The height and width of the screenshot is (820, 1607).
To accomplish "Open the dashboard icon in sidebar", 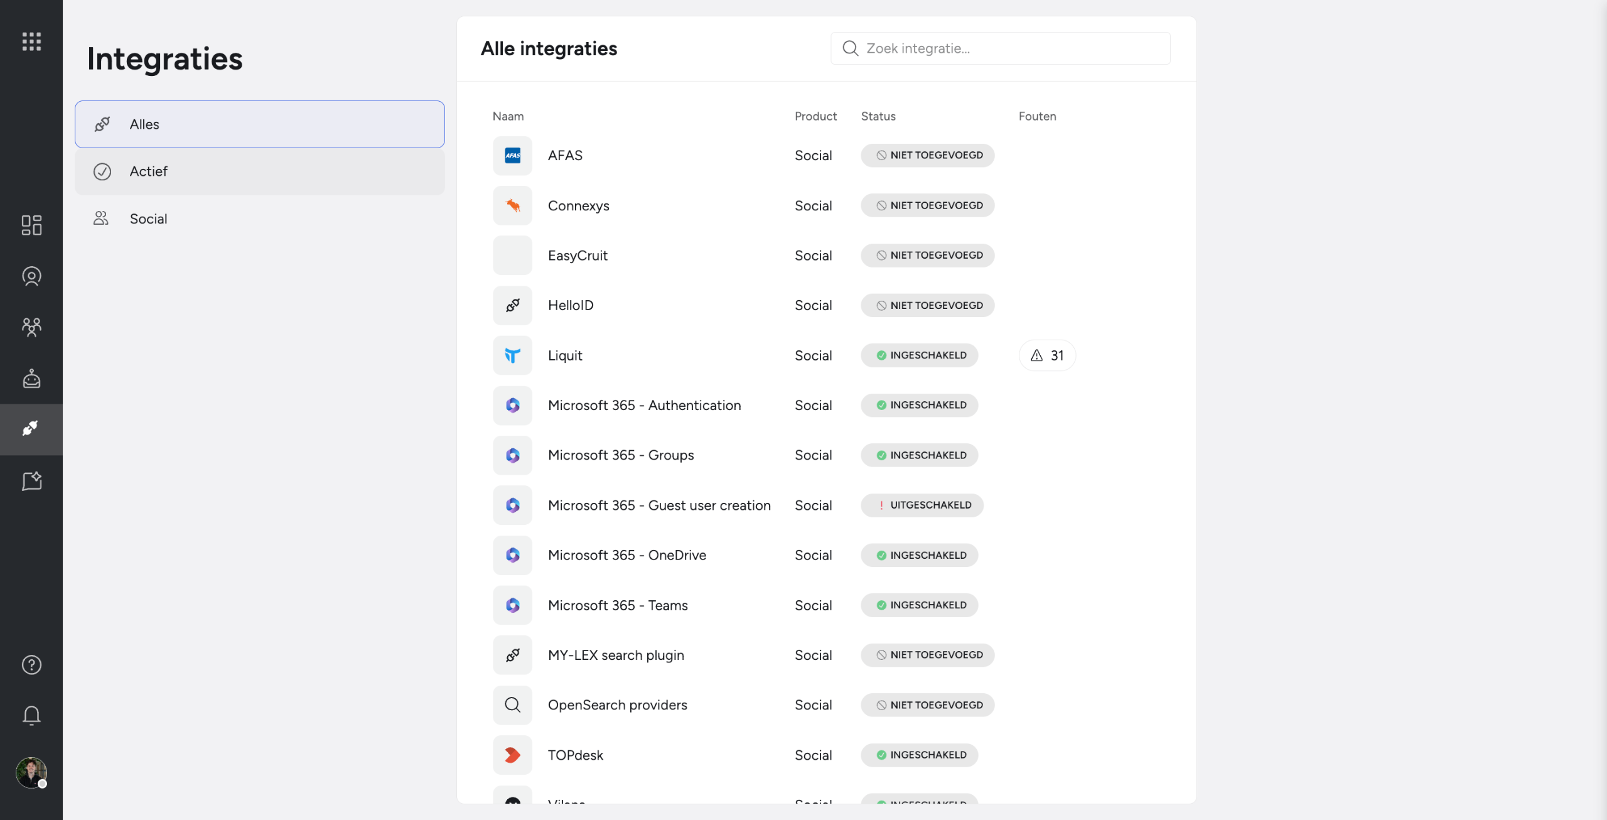I will (x=31, y=225).
